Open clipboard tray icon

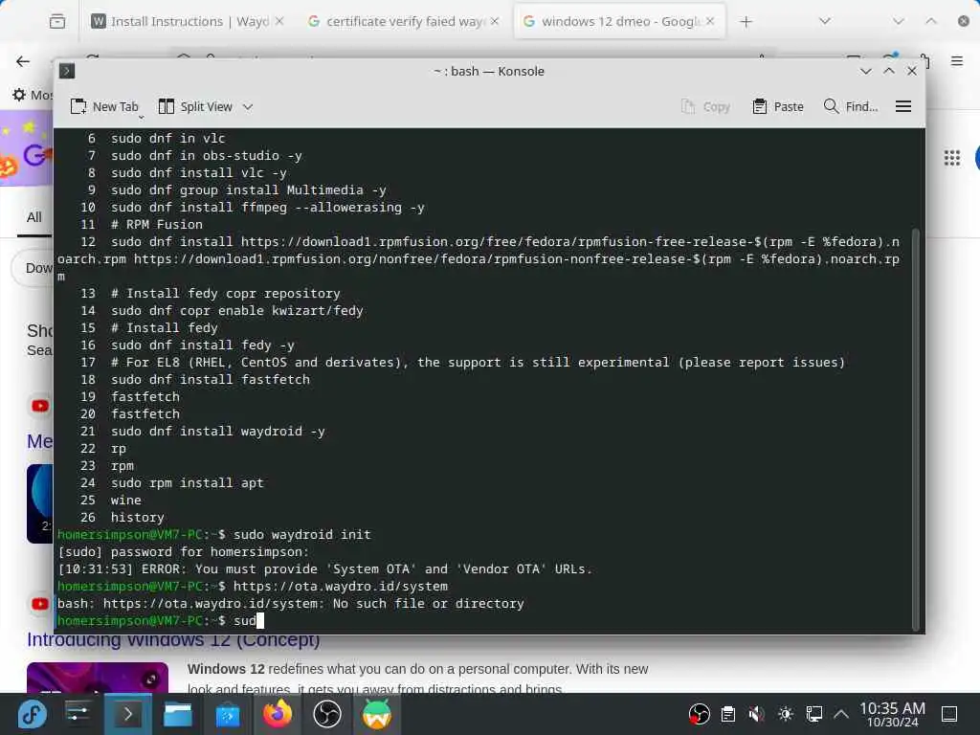(728, 714)
